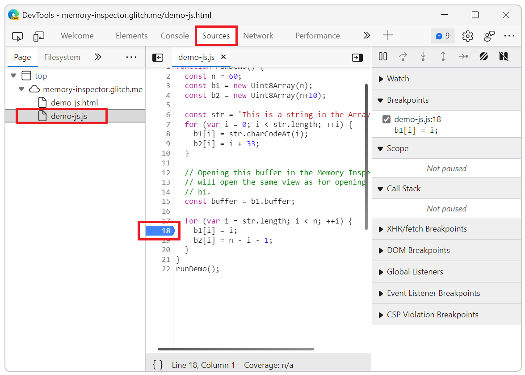Pretty-print code with the braces icon
The width and height of the screenshot is (525, 375).
157,365
